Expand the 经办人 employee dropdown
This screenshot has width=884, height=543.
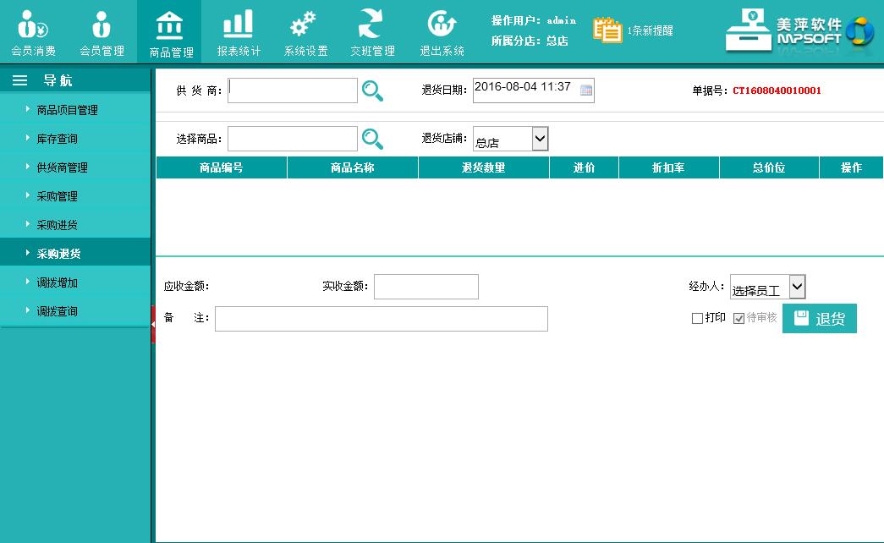[796, 288]
